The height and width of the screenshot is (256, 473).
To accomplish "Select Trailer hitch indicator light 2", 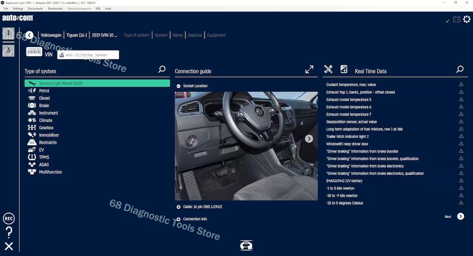I will tap(348, 136).
